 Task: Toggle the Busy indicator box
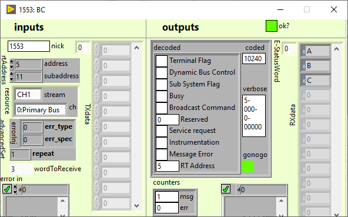click(162, 96)
